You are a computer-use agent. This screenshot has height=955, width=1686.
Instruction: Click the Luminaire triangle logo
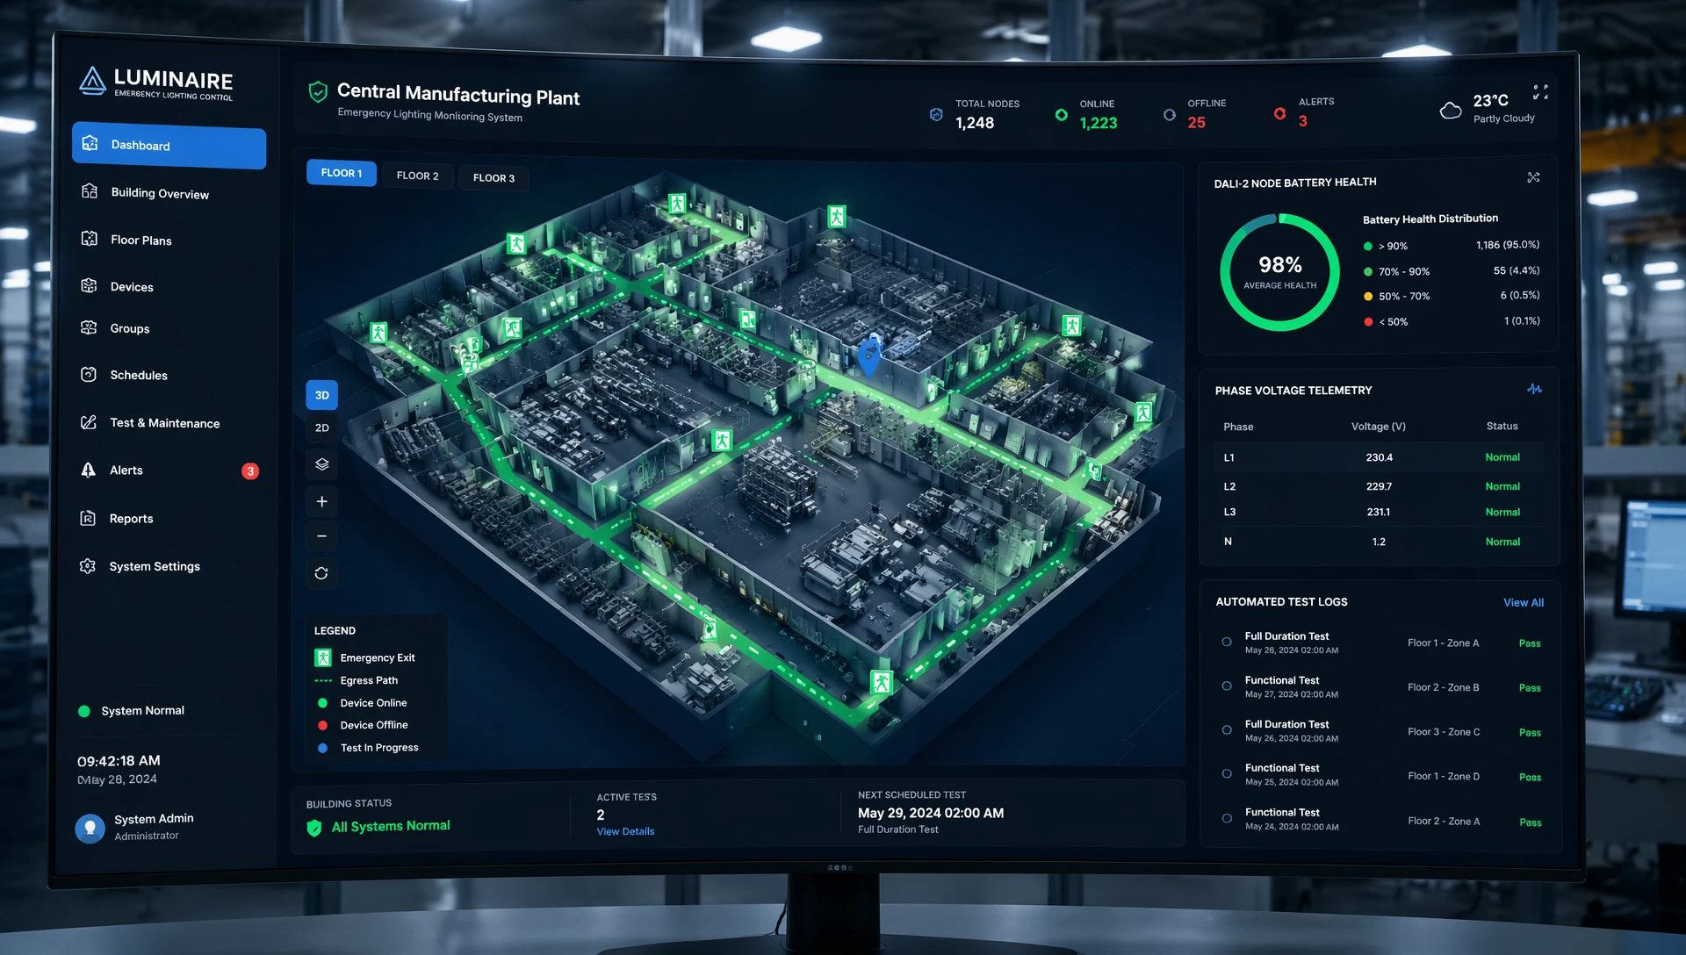coord(92,81)
